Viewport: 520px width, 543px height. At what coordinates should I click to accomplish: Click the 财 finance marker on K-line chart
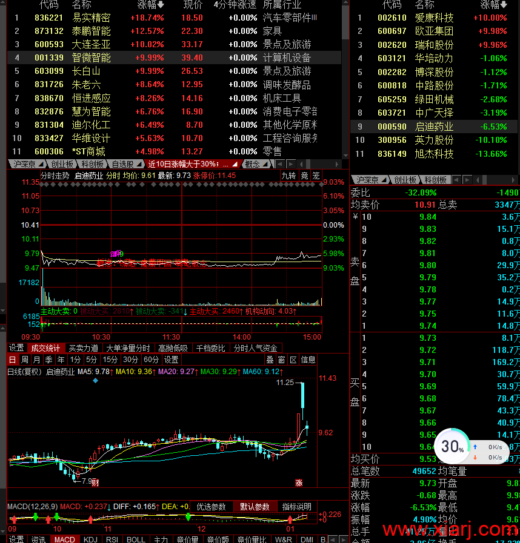pyautogui.click(x=95, y=482)
